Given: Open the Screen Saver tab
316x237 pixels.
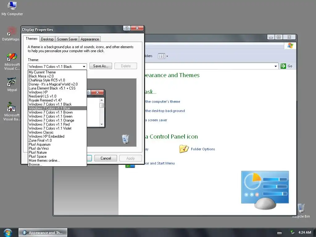Looking at the screenshot, I should pos(67,39).
